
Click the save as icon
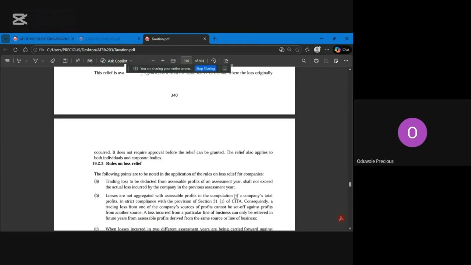(x=336, y=61)
